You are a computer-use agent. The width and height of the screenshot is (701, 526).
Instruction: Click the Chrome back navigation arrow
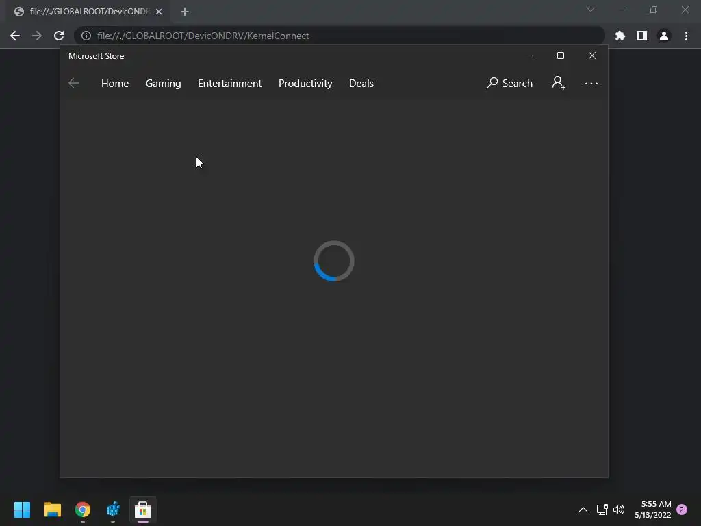click(15, 36)
